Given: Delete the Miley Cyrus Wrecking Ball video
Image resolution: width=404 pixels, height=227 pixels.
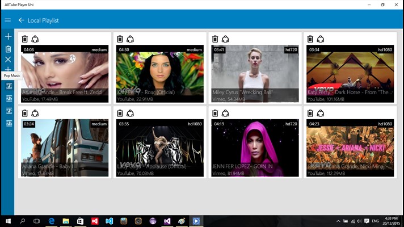Looking at the screenshot, I should pyautogui.click(x=215, y=39).
